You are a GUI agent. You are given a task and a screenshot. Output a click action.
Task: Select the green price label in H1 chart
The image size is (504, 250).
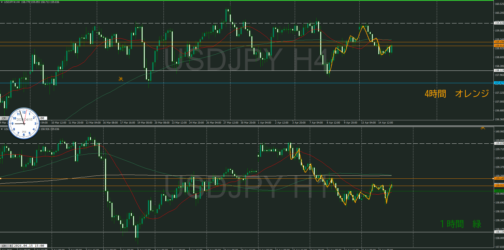pyautogui.click(x=499, y=191)
